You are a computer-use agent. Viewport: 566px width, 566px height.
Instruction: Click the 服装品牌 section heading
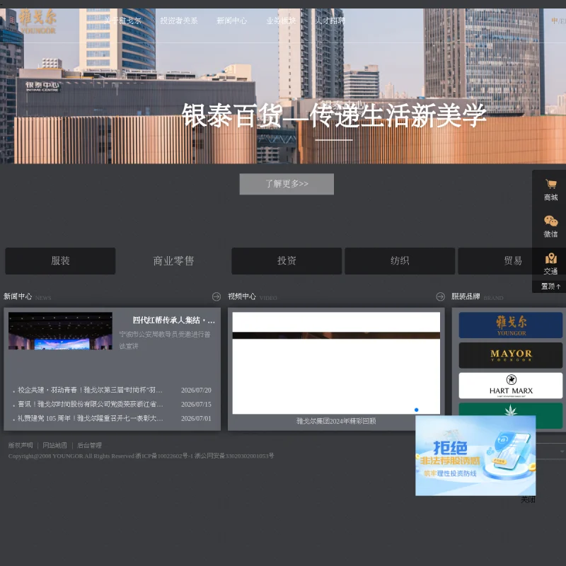point(466,296)
